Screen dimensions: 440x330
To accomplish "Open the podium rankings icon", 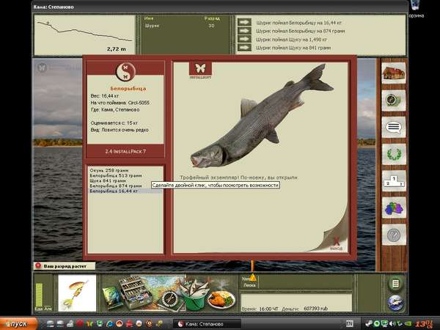I will pyautogui.click(x=394, y=181).
